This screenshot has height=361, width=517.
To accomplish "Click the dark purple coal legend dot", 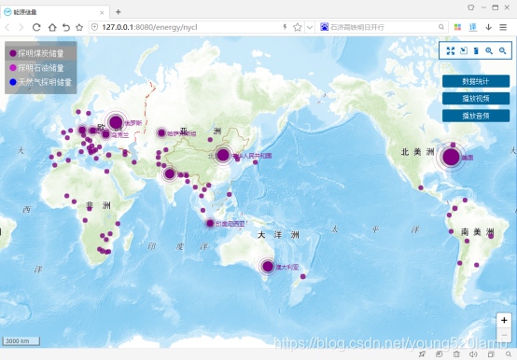I will (x=13, y=53).
